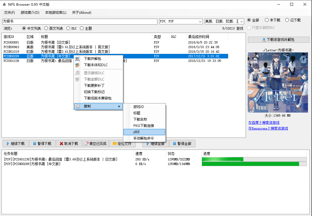Open the 文件(F) menu

(9, 13)
